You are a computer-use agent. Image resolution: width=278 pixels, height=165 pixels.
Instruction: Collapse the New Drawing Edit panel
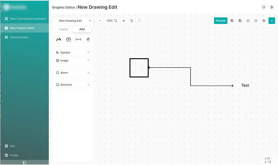click(x=90, y=21)
